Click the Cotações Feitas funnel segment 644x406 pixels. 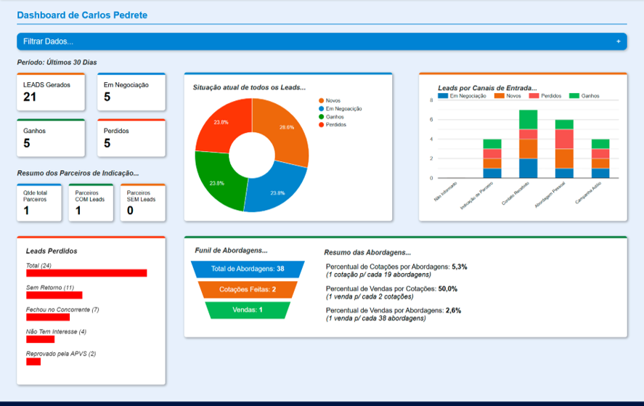248,290
